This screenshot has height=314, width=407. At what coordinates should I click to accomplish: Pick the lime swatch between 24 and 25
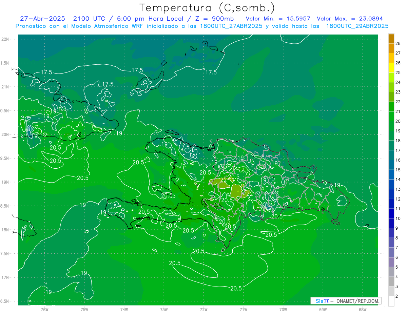[391, 78]
